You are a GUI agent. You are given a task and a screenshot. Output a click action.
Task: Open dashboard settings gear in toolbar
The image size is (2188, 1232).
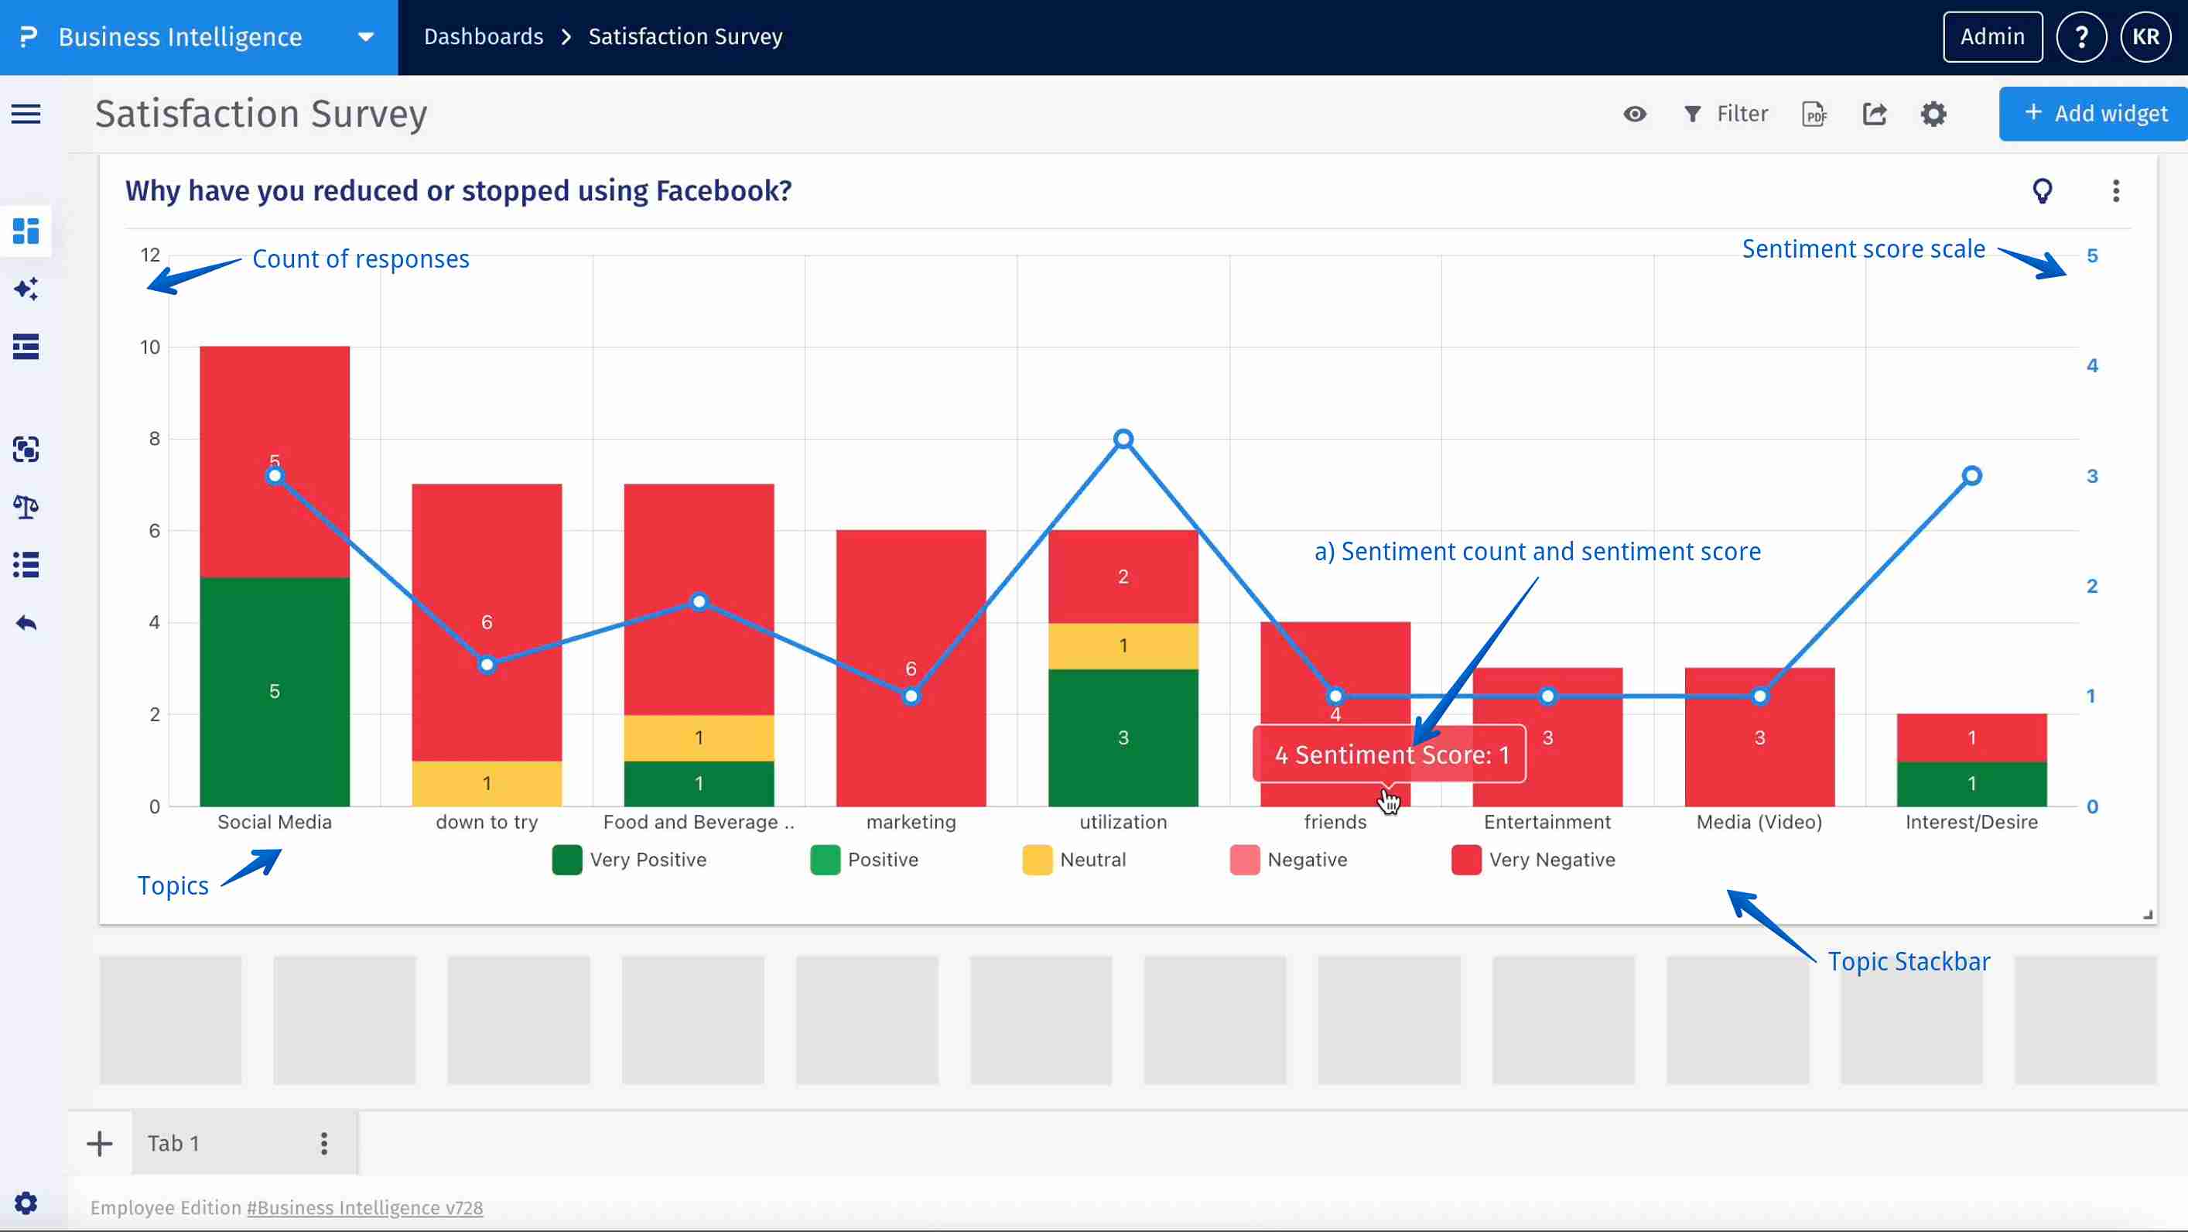tap(1933, 114)
